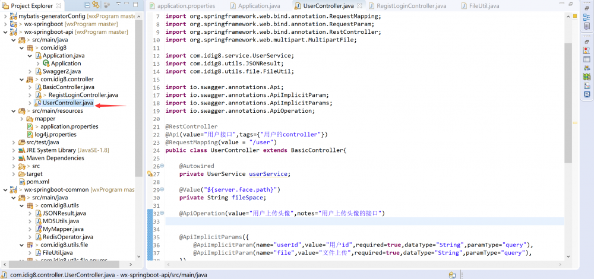Screen dimensions: 594x279
Task: Click the editor vertical scrollbar thumb
Action: (568, 103)
